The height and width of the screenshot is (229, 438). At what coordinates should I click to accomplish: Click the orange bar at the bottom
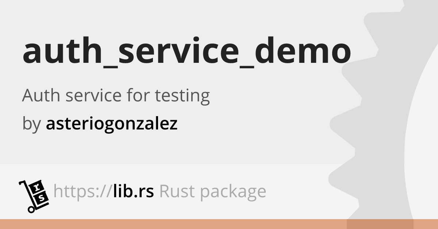[219, 224]
